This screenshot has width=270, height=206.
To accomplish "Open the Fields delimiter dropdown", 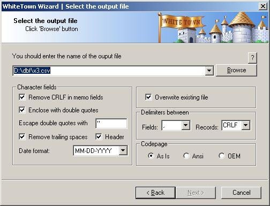I will coord(186,125).
